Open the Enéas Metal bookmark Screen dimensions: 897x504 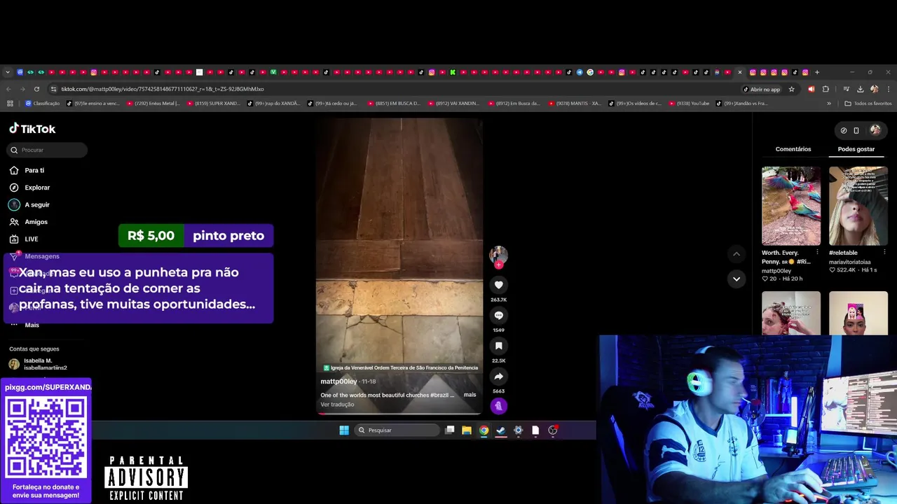[153, 104]
